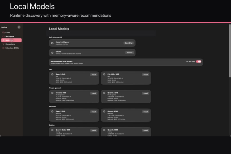The image size is (231, 154).
Task: Install Ministral 3 8B
Action: point(94,93)
